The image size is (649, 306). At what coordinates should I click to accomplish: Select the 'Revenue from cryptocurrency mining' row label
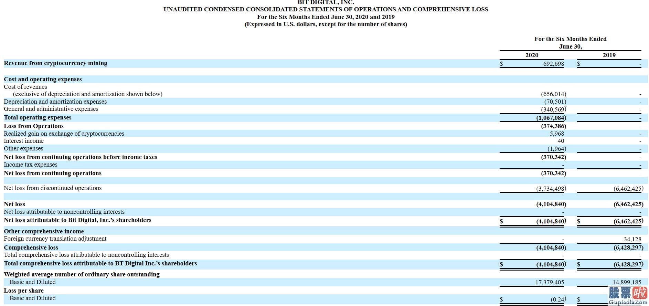tap(55, 63)
